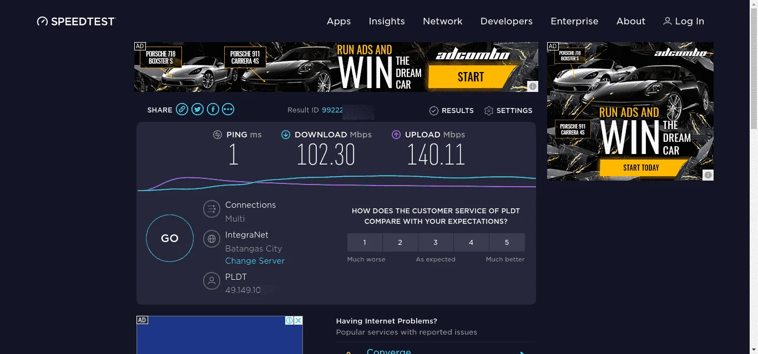Click info icon on top banner ad
The image size is (758, 354).
tap(532, 86)
